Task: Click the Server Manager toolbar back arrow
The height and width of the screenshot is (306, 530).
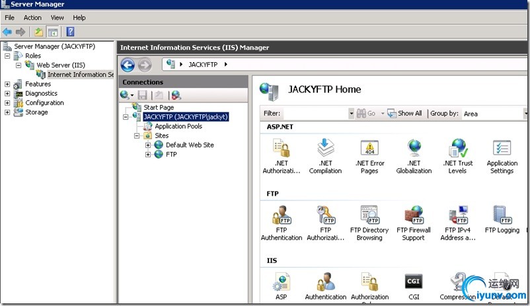Action: pyautogui.click(x=7, y=32)
